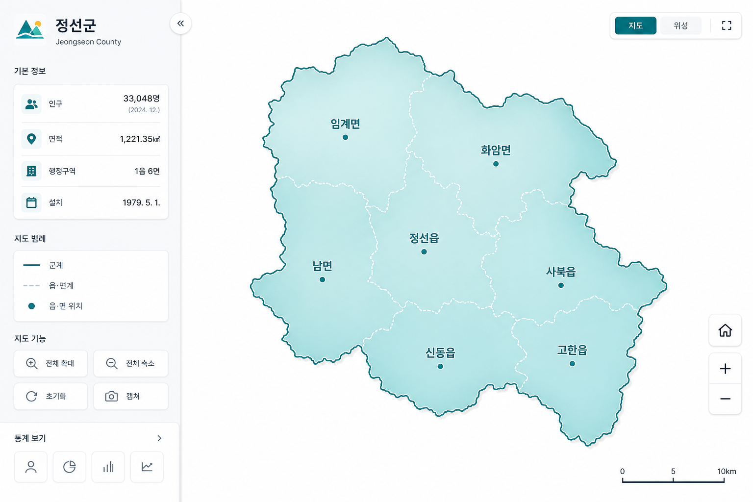
Task: Click the 읍·면 위치 legend dot
Action: (31, 306)
